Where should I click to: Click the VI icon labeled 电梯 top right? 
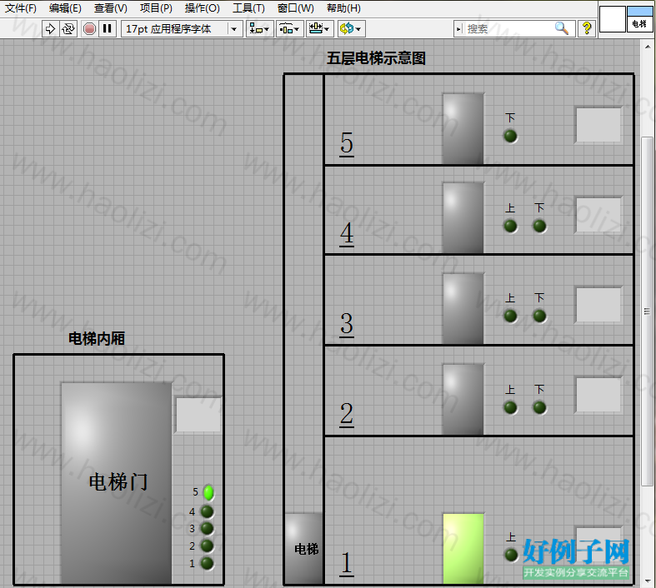click(639, 19)
